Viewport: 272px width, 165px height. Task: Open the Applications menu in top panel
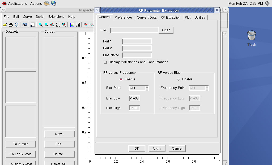pos(18,3)
